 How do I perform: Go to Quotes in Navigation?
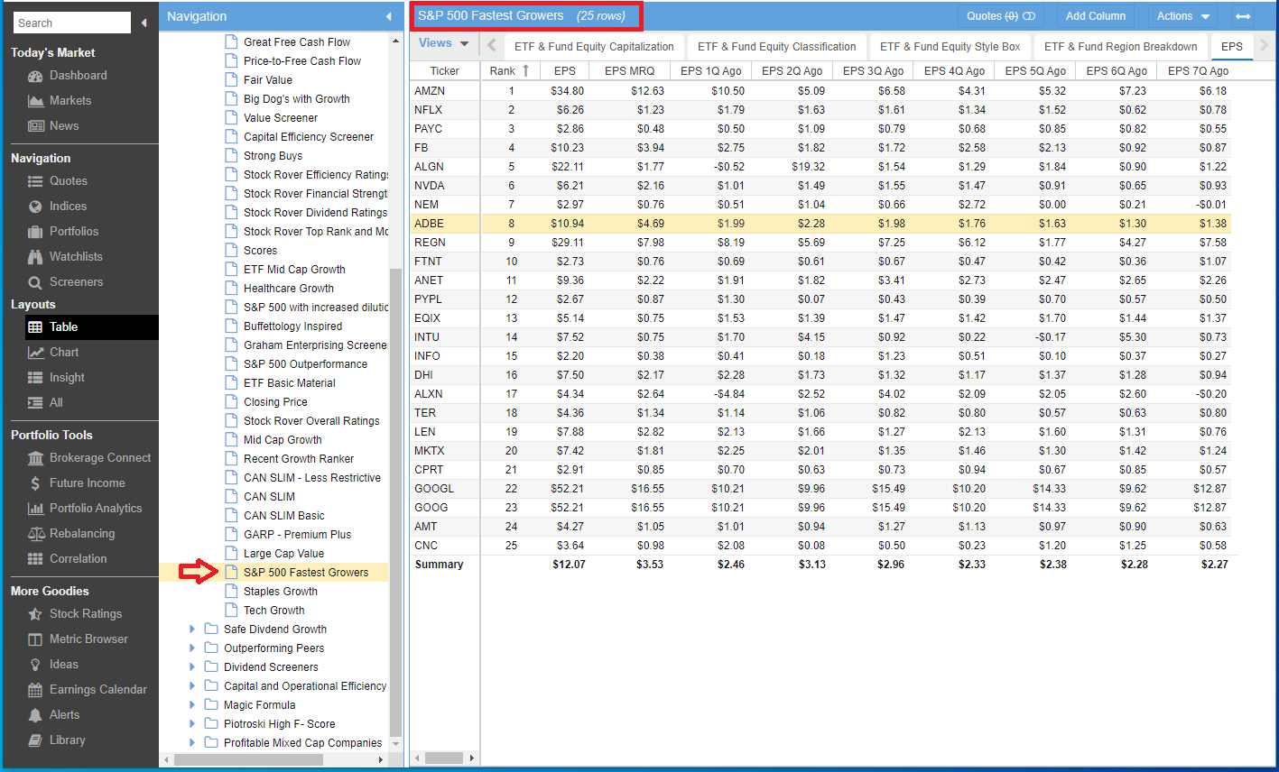58,181
